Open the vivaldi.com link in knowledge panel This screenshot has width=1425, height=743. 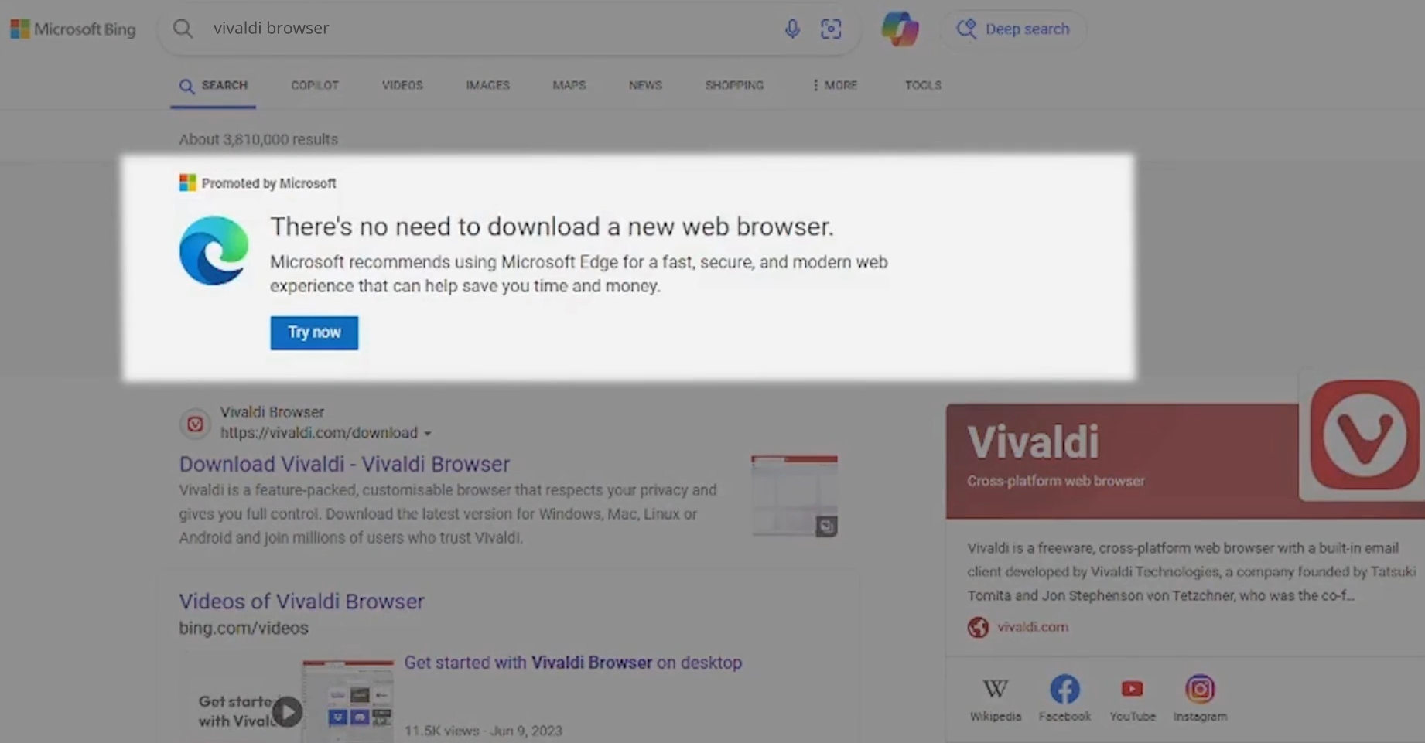[1032, 627]
